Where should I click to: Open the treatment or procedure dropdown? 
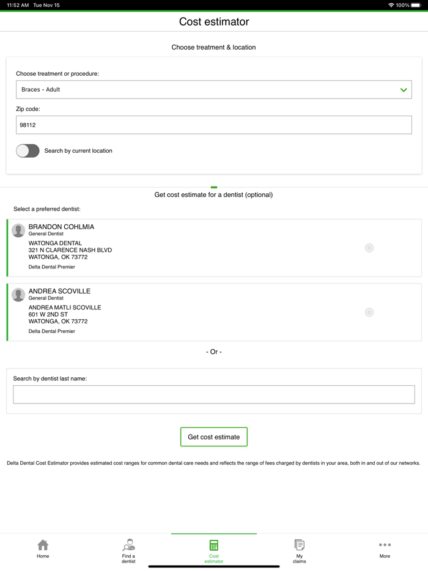pos(213,89)
